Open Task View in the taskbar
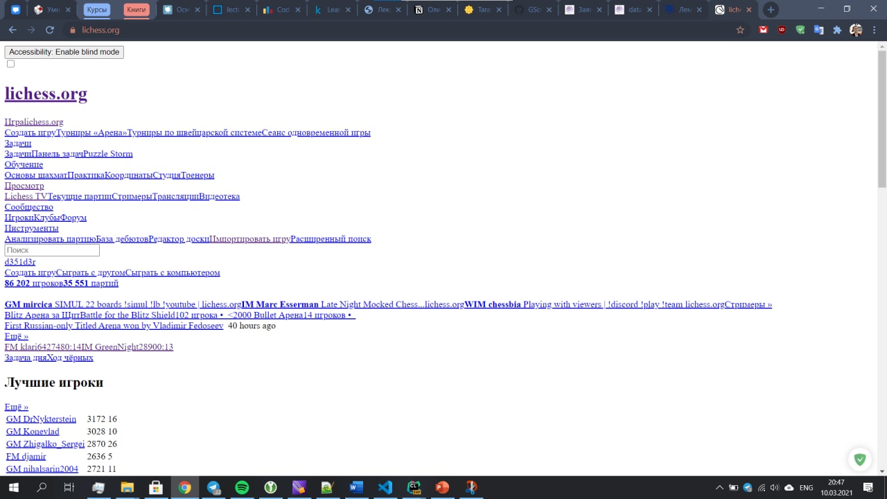 [x=69, y=487]
